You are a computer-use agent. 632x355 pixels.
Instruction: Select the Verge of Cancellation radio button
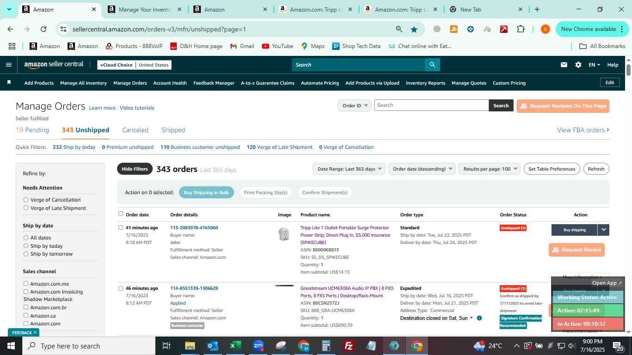click(x=26, y=200)
